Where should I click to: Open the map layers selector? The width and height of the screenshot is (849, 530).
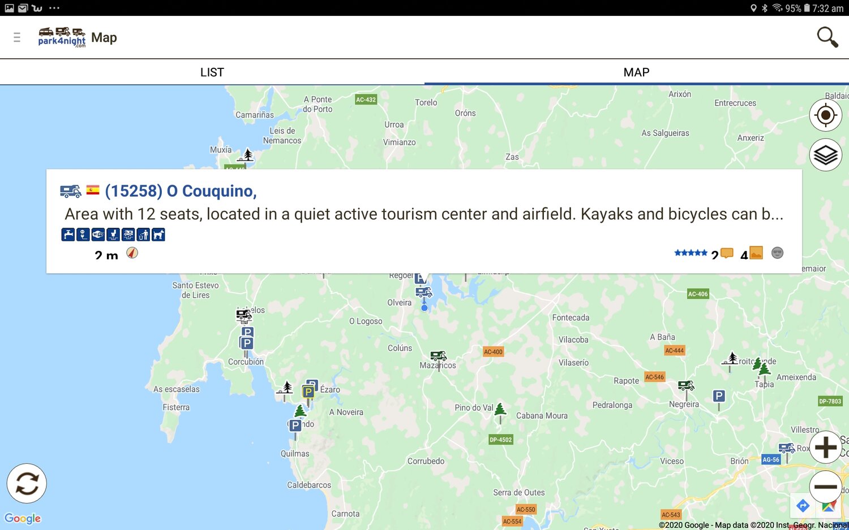pyautogui.click(x=826, y=155)
